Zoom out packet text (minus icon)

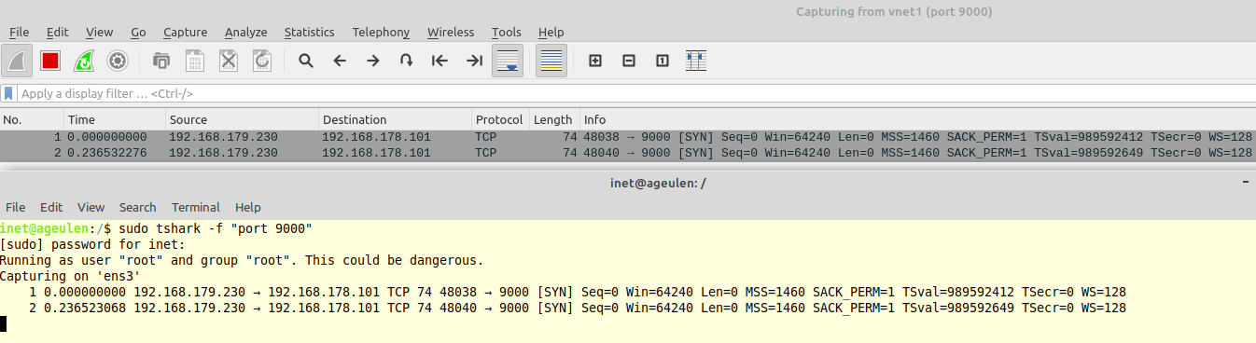click(x=628, y=61)
